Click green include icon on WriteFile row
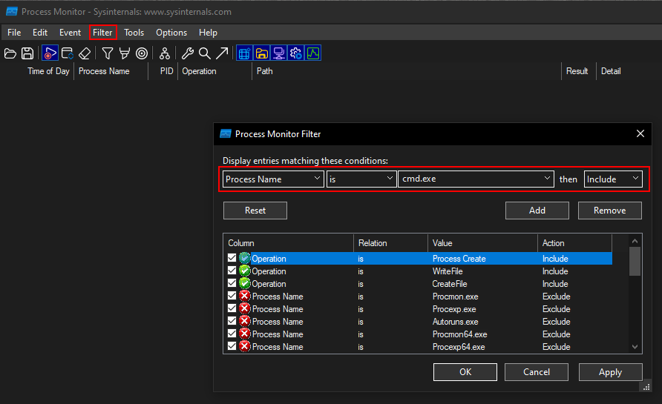 [244, 271]
